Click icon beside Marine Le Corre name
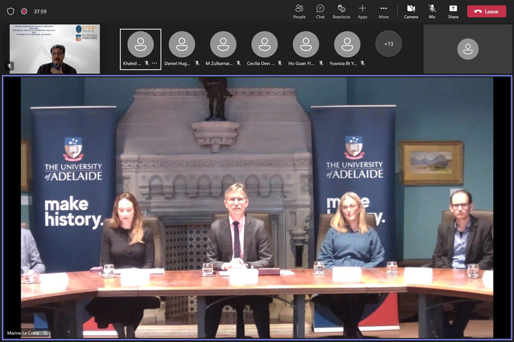 [45, 333]
